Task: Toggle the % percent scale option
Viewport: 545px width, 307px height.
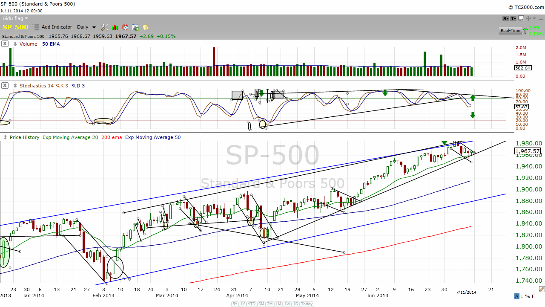Action: (x=528, y=296)
